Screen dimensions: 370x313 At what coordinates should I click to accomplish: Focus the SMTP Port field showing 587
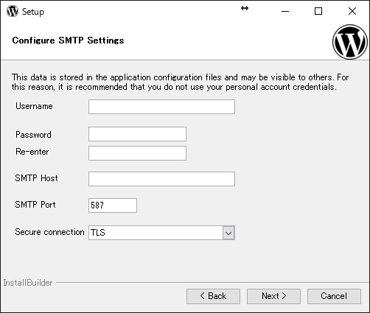click(113, 205)
